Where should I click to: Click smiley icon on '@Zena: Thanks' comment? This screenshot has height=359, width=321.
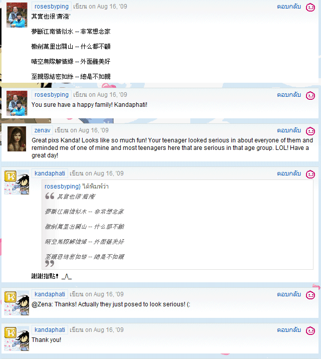(x=310, y=295)
